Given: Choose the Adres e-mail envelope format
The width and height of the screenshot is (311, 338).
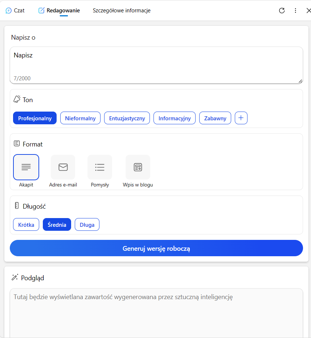Looking at the screenshot, I should 63,167.
